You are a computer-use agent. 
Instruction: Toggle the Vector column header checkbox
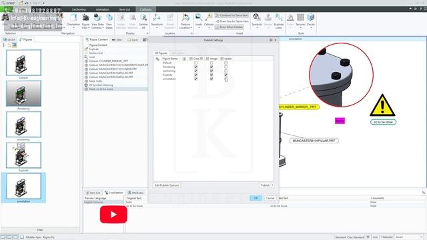[222, 59]
